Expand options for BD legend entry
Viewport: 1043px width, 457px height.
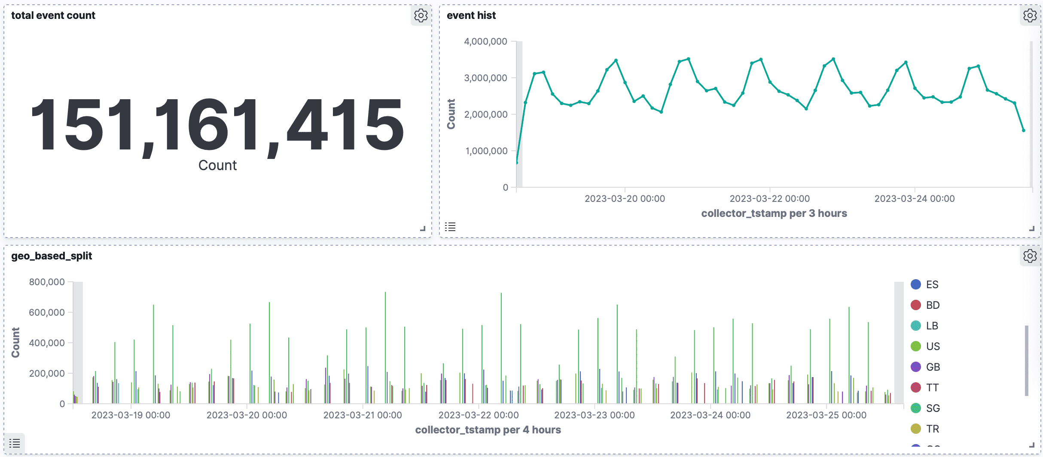pyautogui.click(x=933, y=305)
